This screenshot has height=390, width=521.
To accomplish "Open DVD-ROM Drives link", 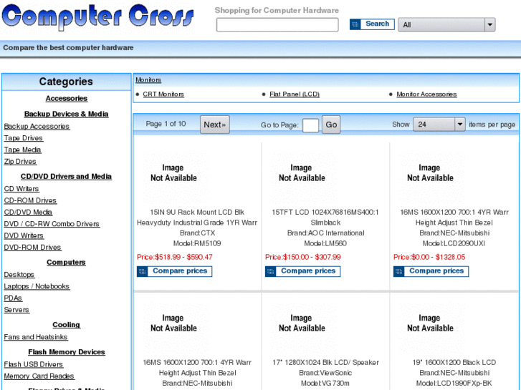I will pos(32,248).
